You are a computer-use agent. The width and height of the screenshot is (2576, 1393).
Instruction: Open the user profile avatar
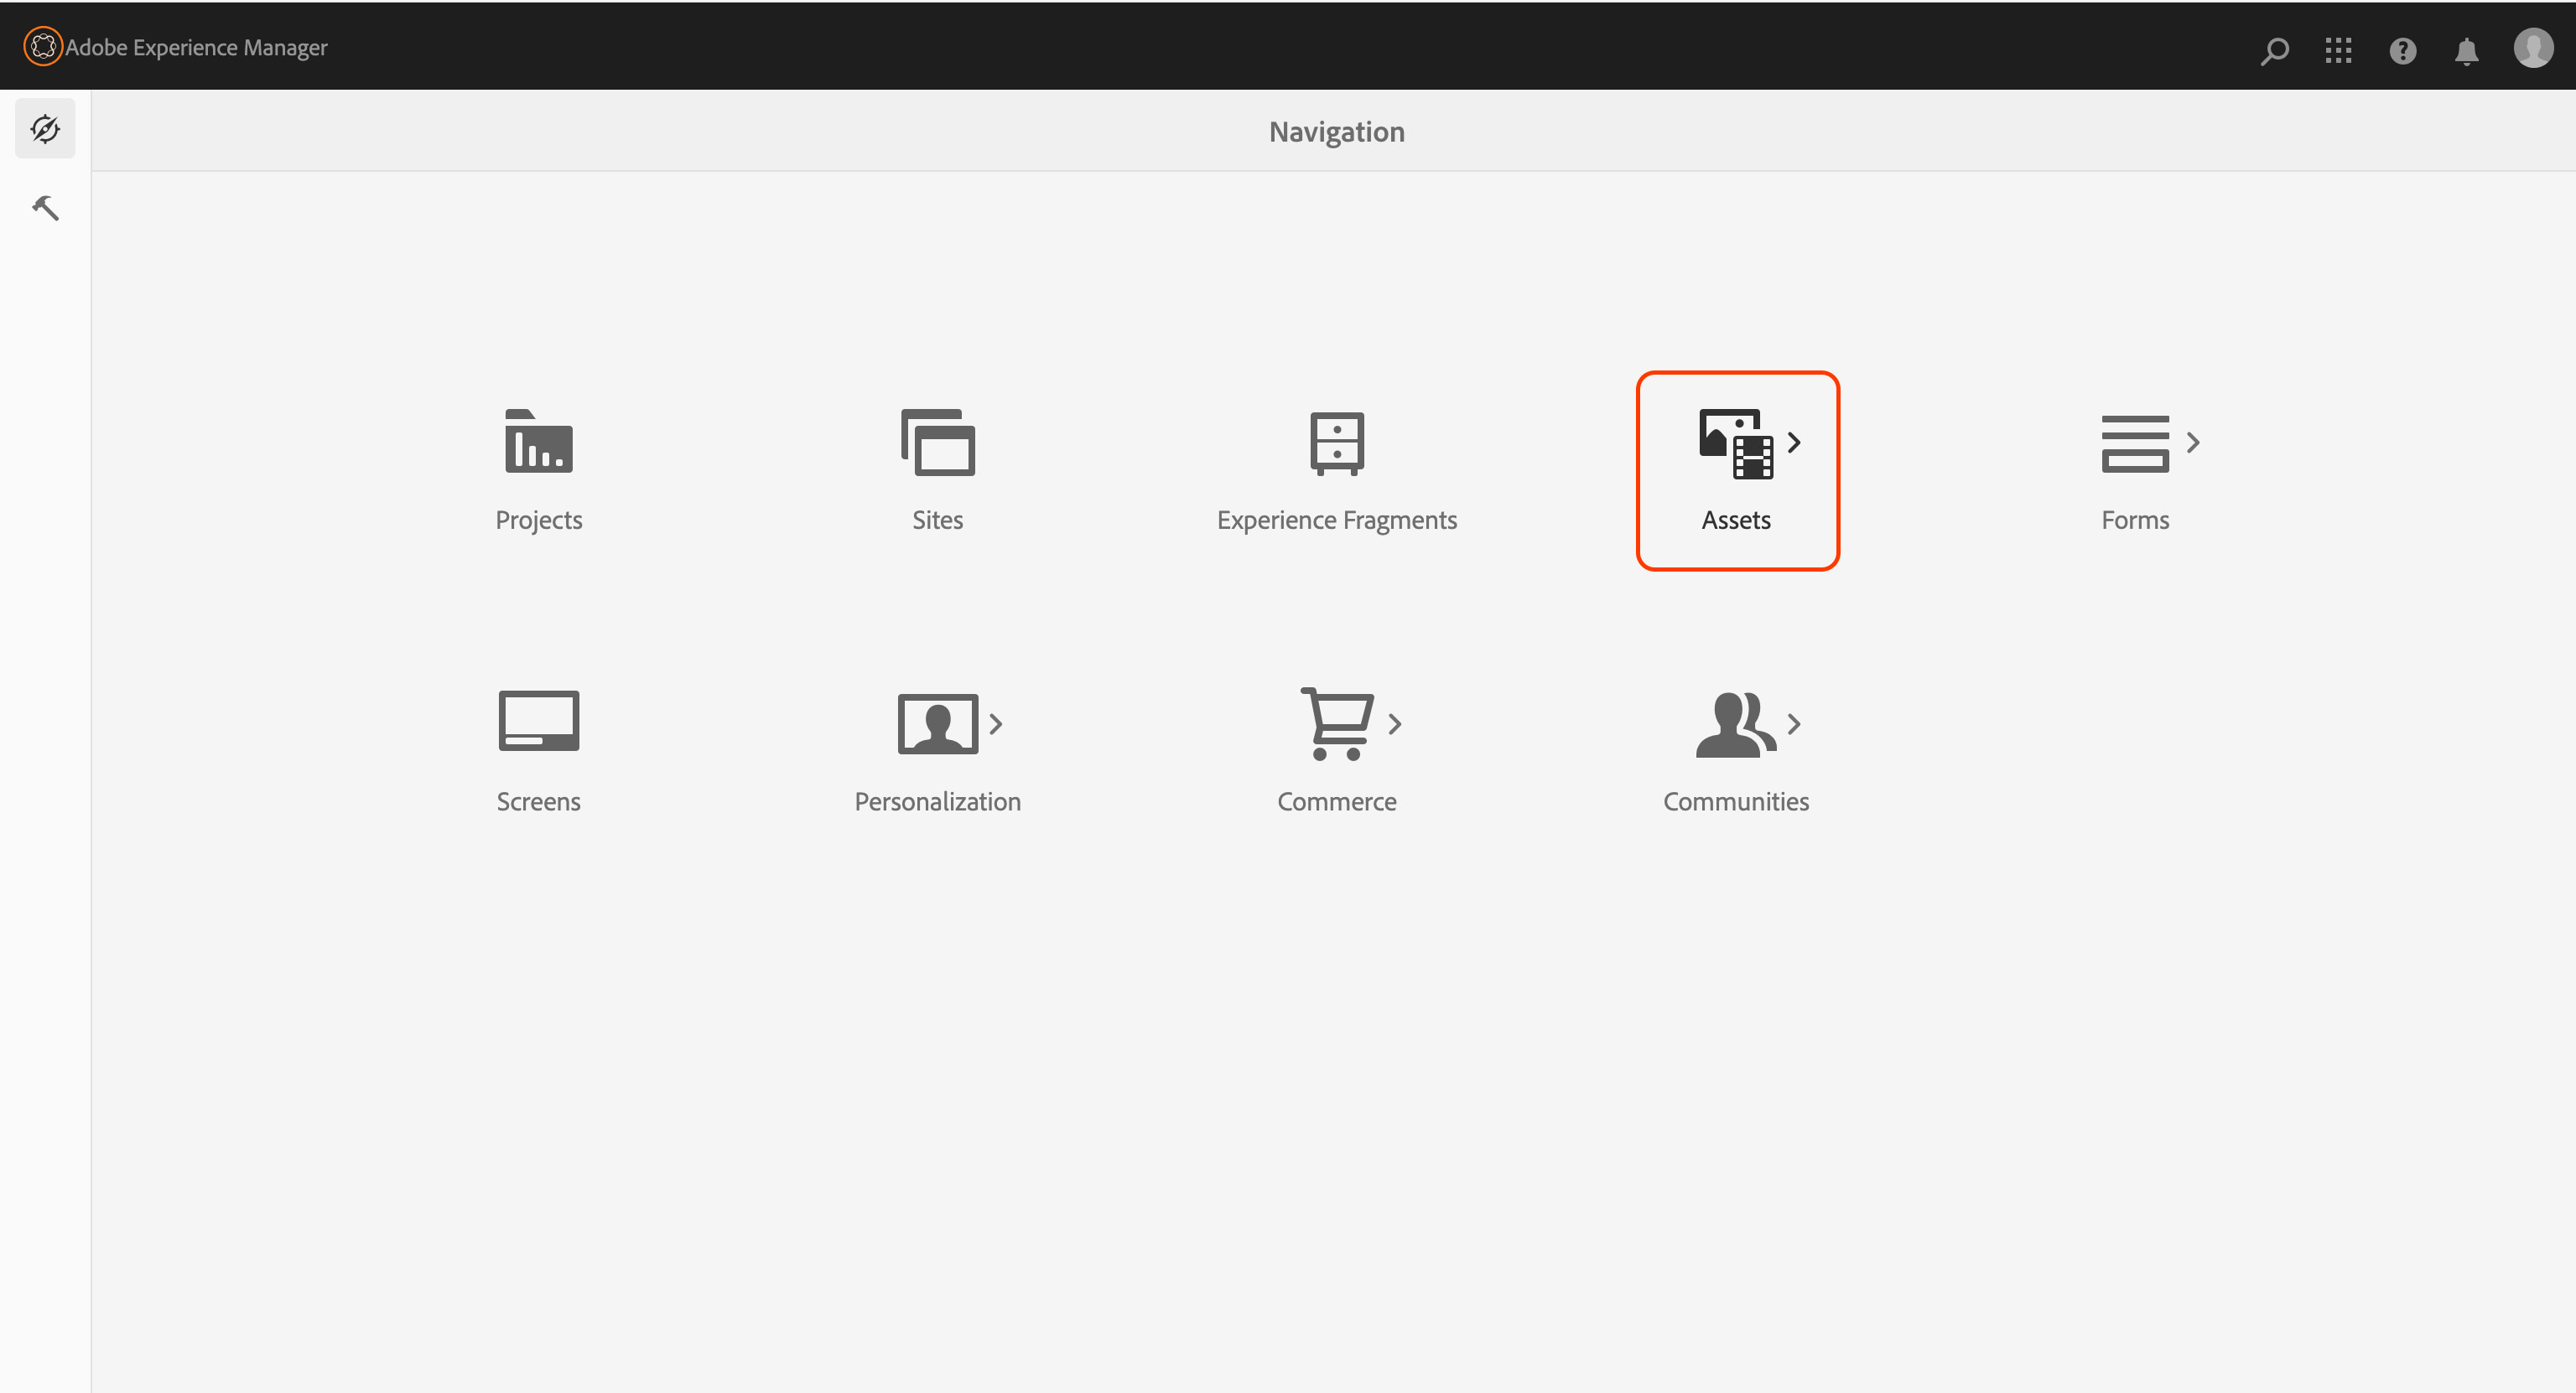pos(2533,47)
